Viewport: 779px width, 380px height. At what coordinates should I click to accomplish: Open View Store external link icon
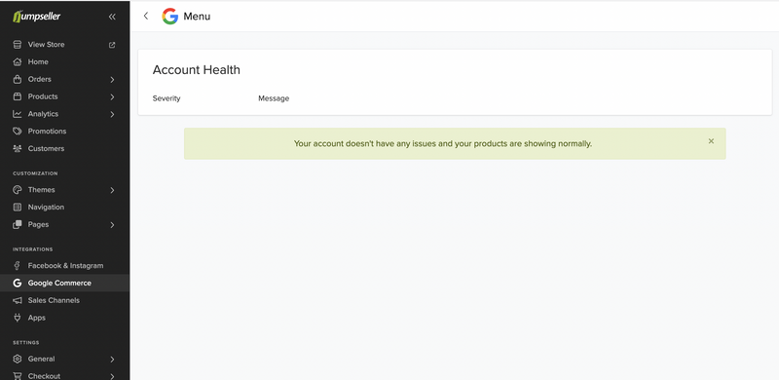coord(112,45)
